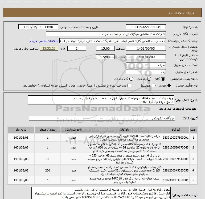This screenshot has width=205, height=199.
Task: Click the buyer organization name field
Action: [x=106, y=34]
